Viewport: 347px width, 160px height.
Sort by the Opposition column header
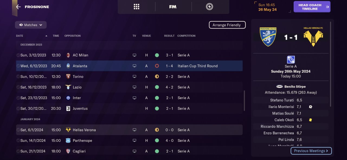point(72,36)
